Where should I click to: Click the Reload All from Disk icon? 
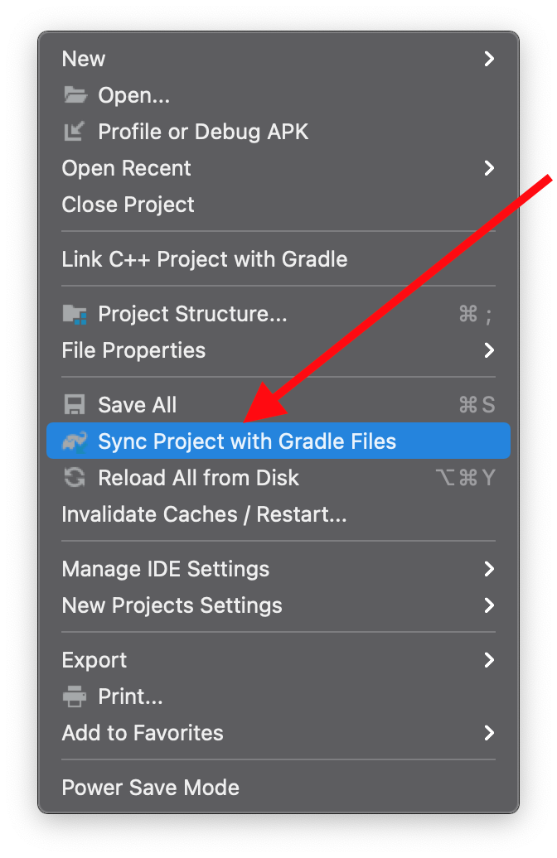[x=75, y=478]
